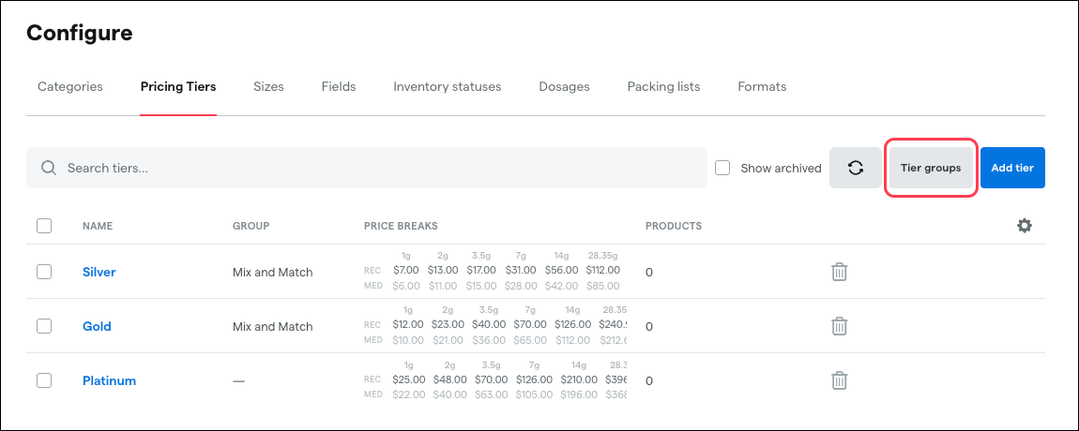Focus the Search tiers input field
1079x431 pixels.
click(x=367, y=168)
